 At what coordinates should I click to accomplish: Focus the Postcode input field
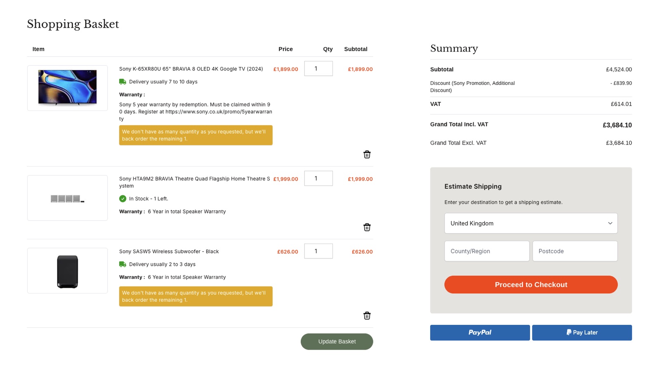(x=575, y=251)
